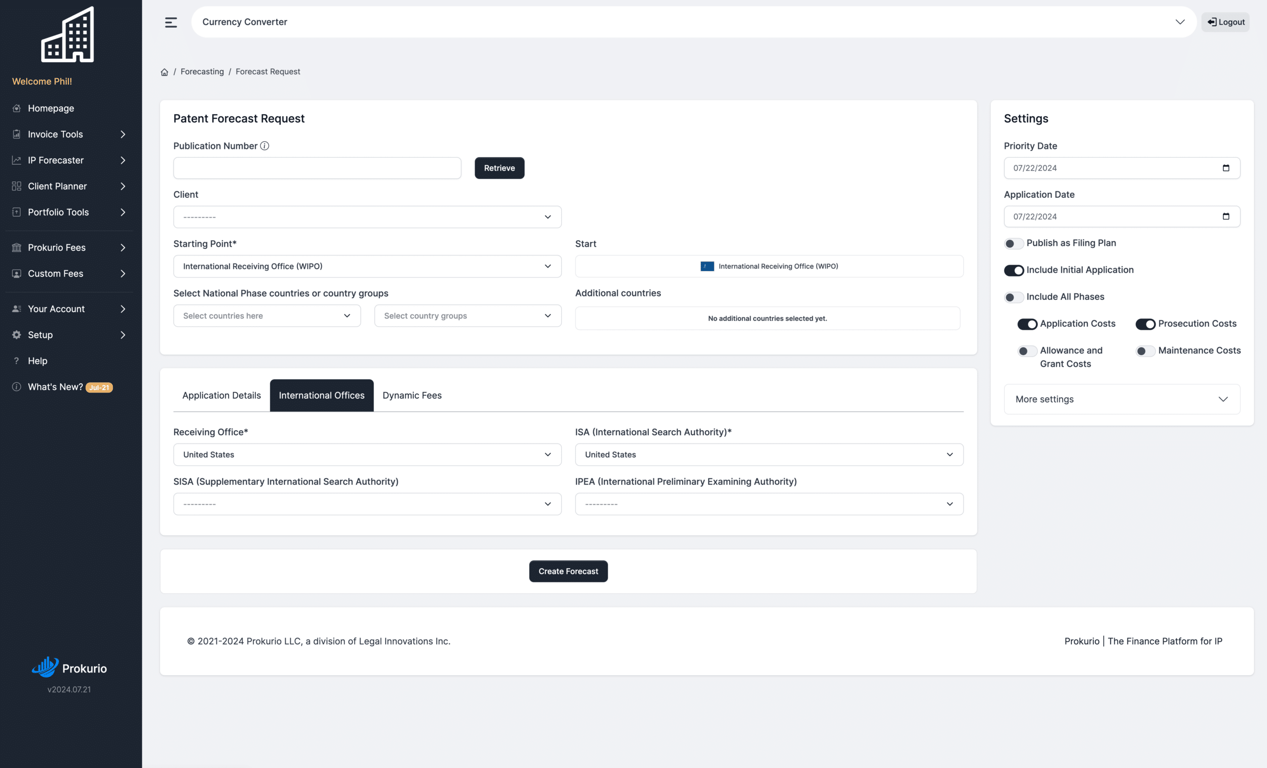Click the Priority Date field
The height and width of the screenshot is (768, 1267).
coord(1122,168)
